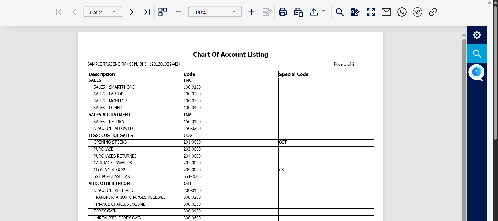Click the export upload icon

click(314, 12)
